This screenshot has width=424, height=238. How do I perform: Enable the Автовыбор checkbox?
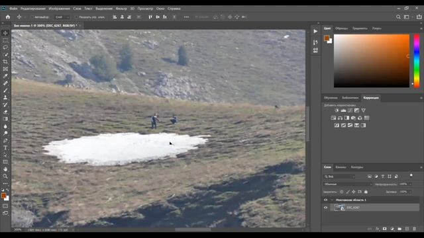[x=32, y=17]
